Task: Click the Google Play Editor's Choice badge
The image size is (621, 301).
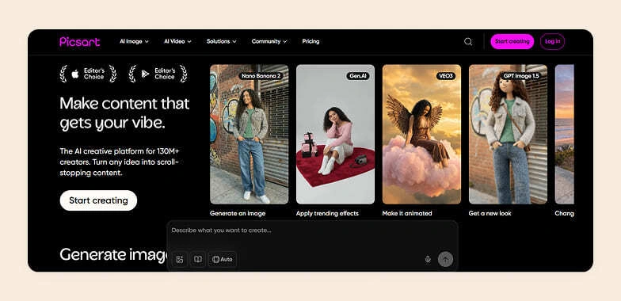Action: 158,74
